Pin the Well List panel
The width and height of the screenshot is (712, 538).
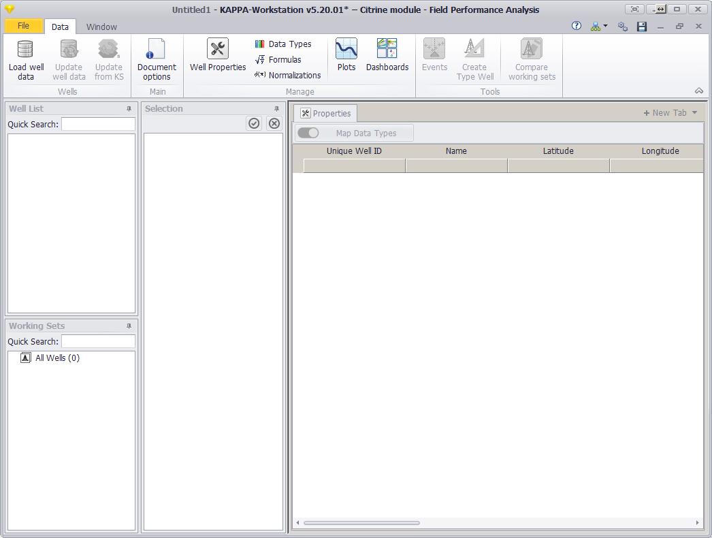click(129, 109)
